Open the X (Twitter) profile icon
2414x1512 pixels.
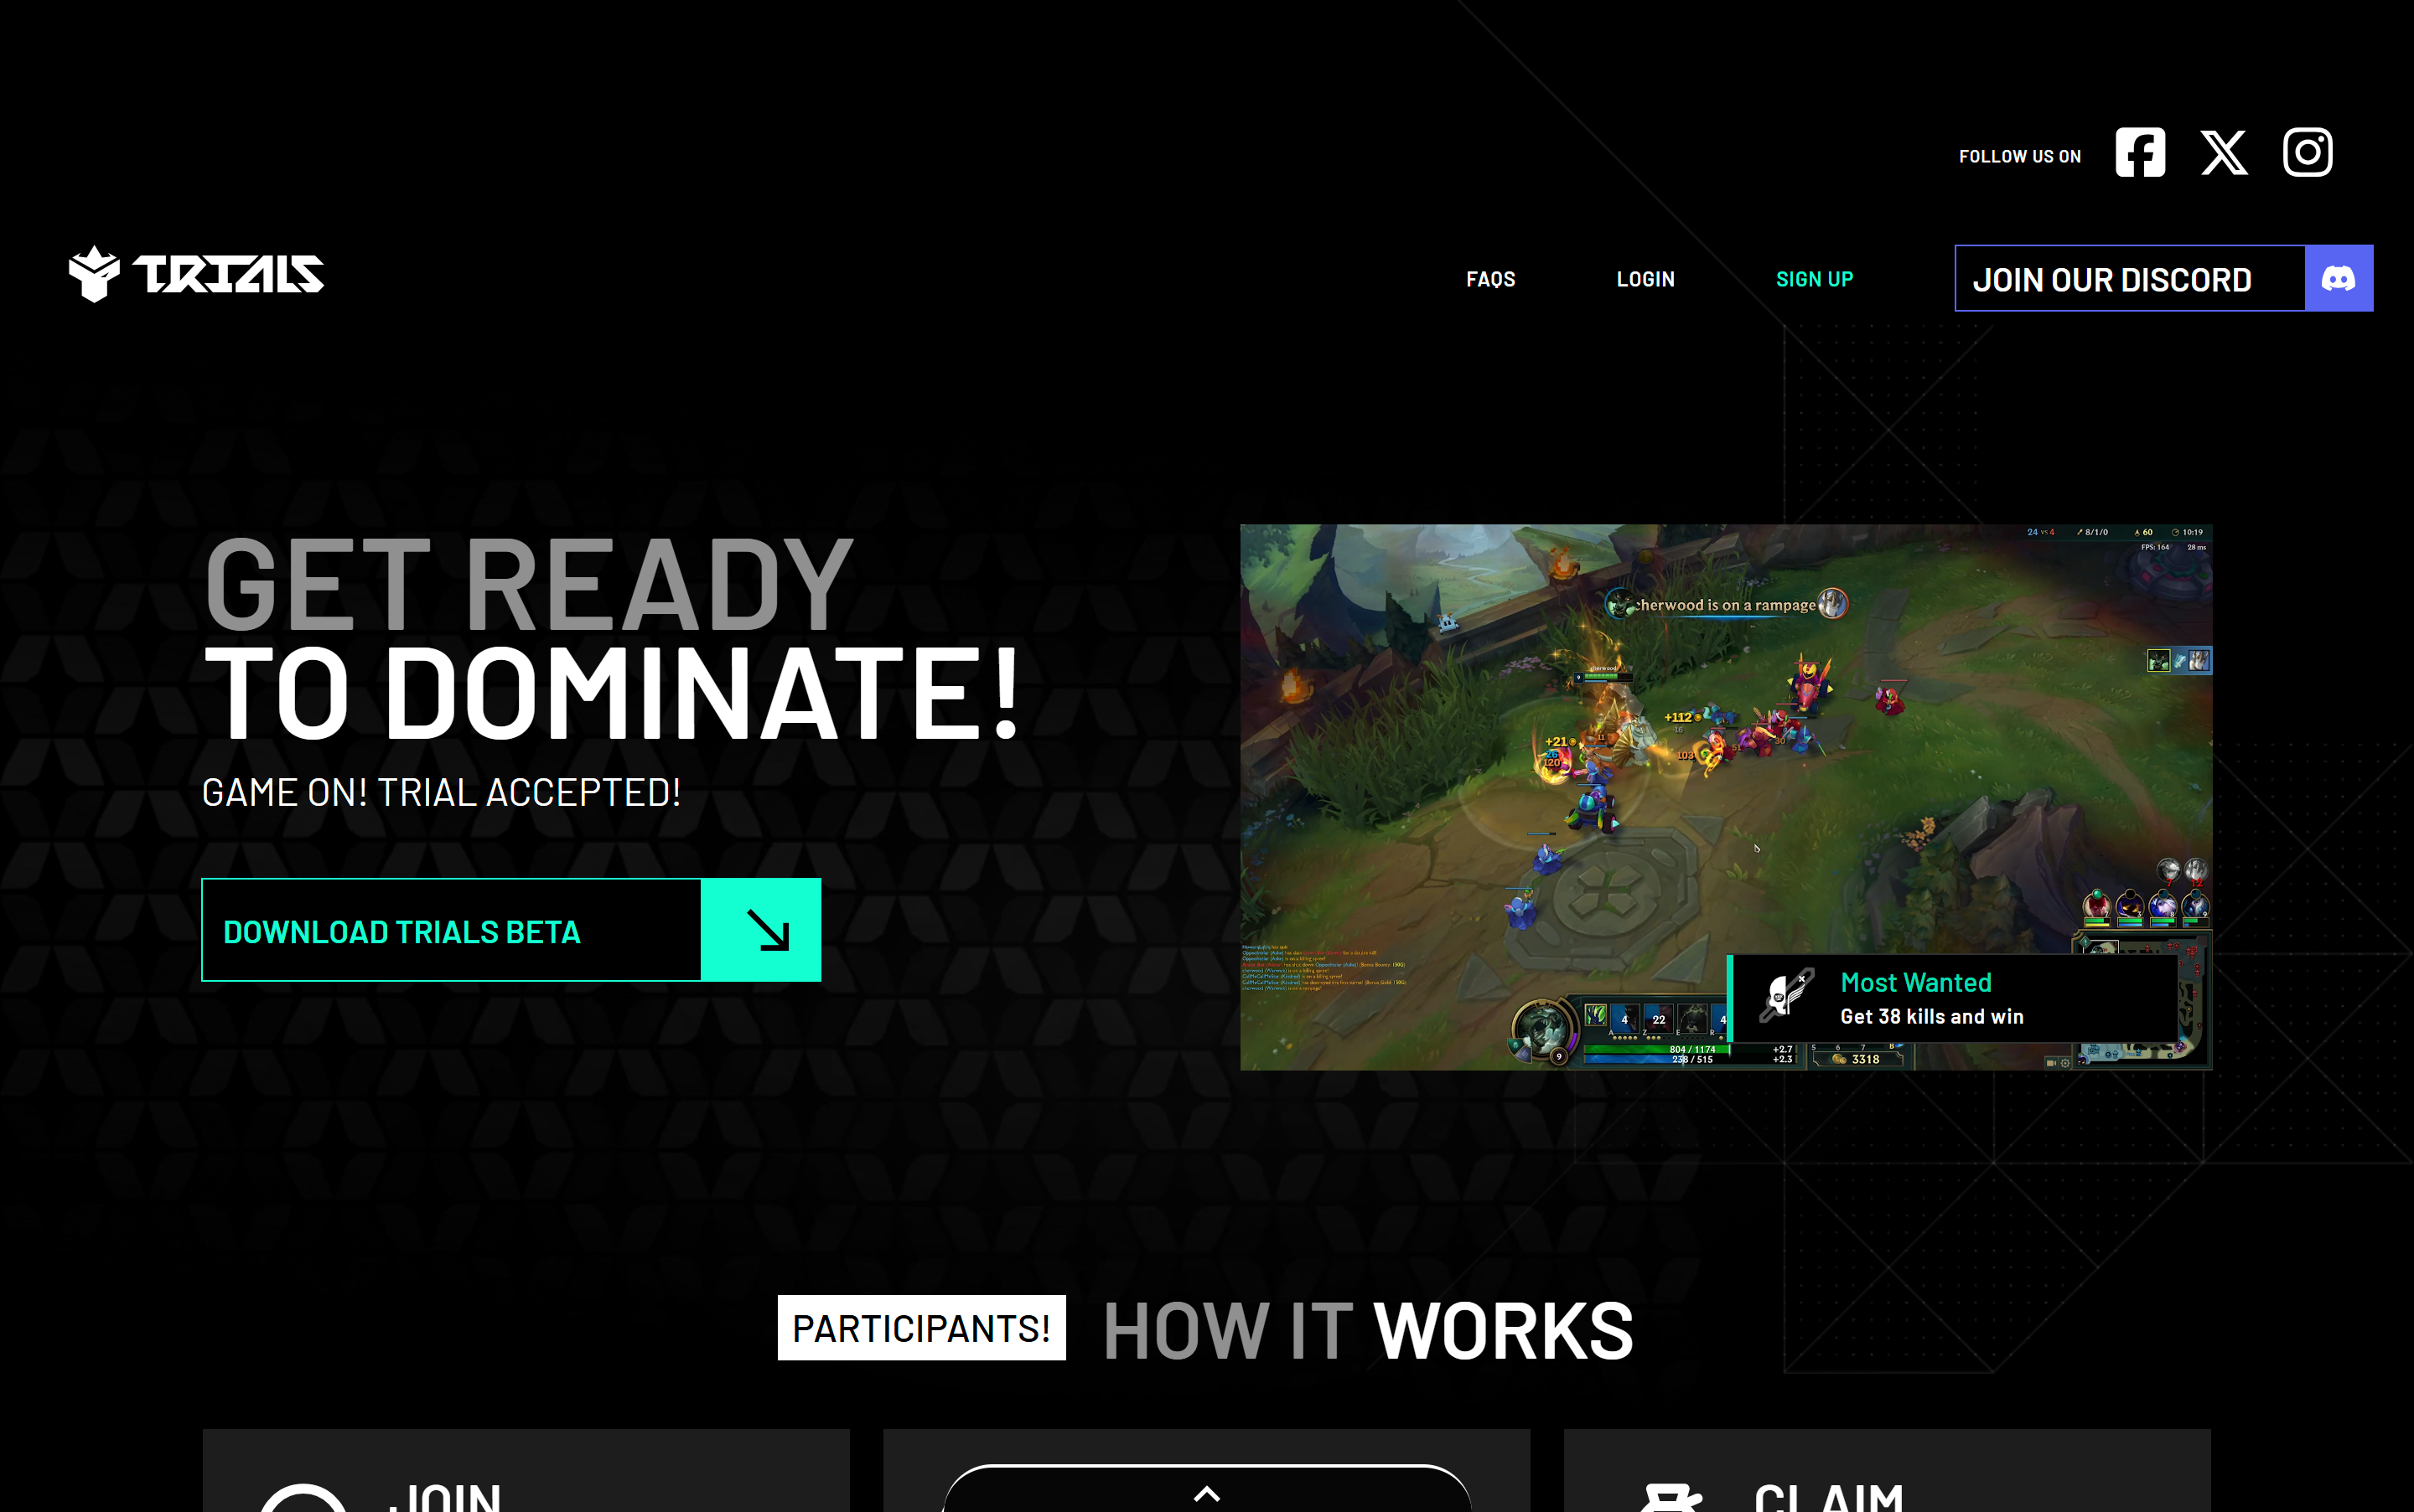tap(2224, 152)
